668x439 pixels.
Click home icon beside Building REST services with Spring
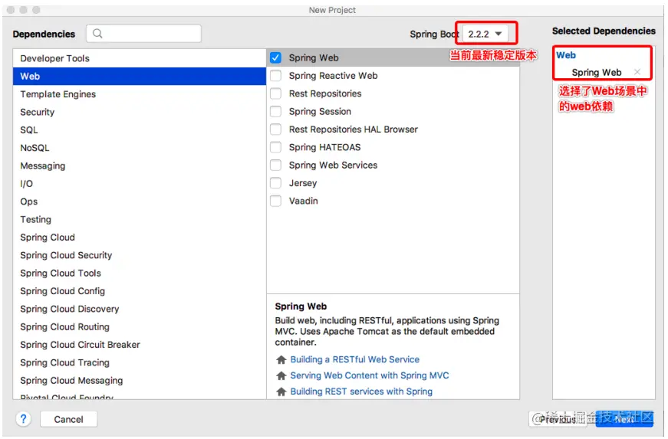click(281, 391)
